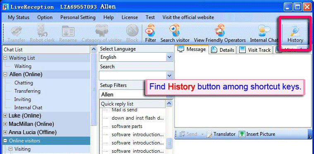314x154 pixels.
Task: Select the Waiting tree item
Action: [23, 66]
